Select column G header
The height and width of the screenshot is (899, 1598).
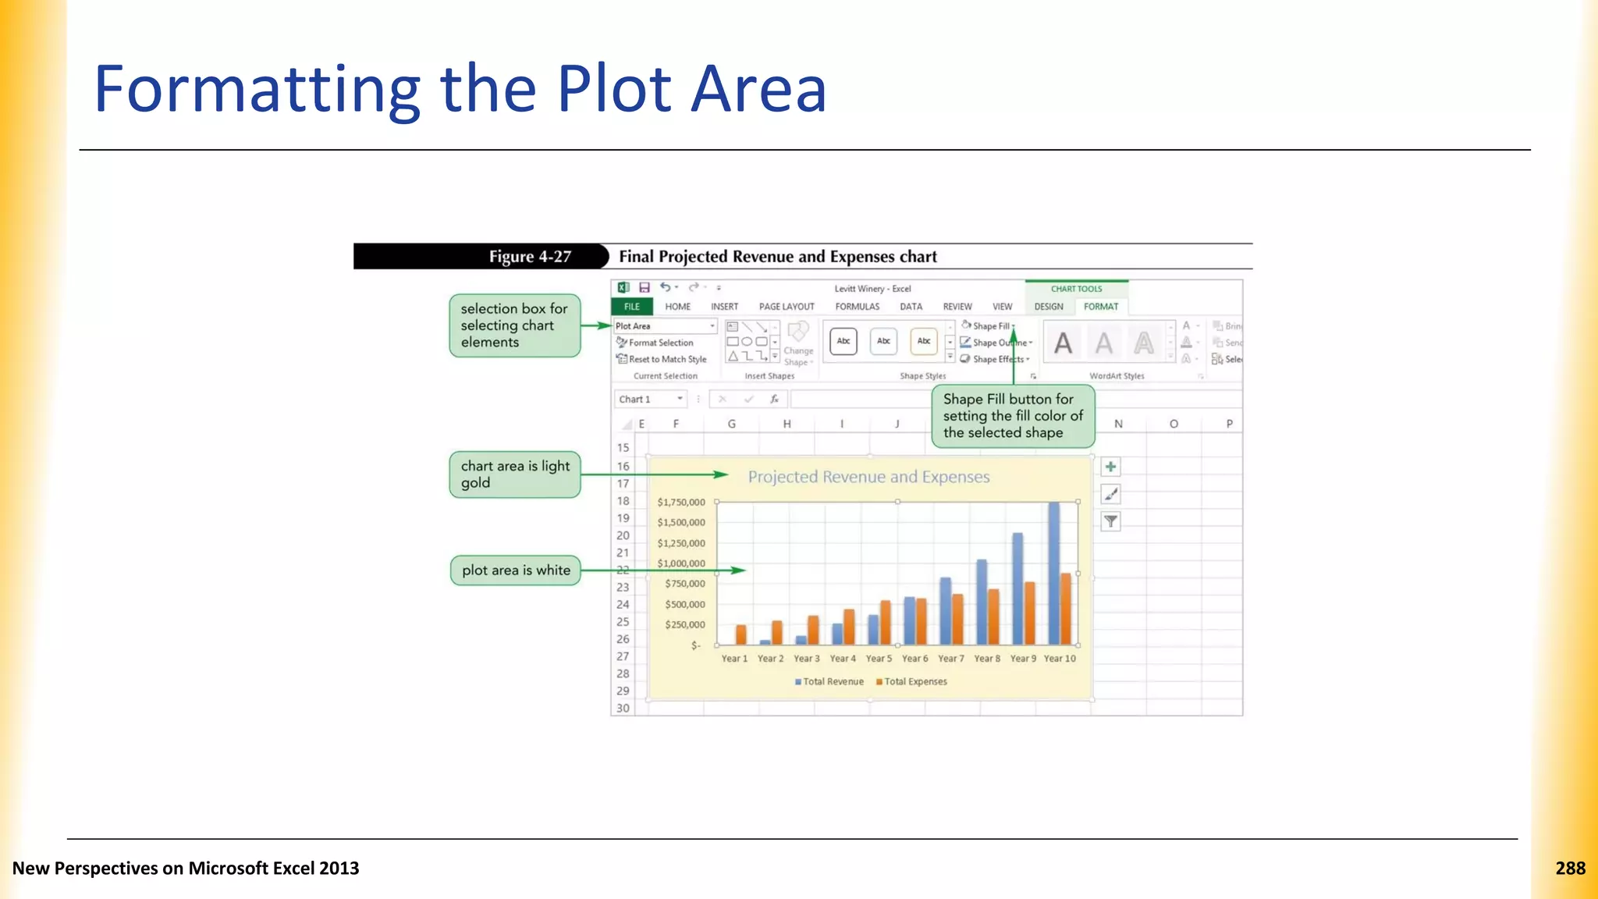pos(731,424)
